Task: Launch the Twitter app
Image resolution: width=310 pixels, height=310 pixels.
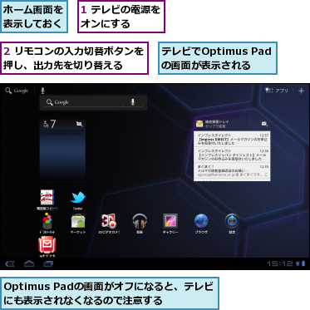Action: pos(78,200)
